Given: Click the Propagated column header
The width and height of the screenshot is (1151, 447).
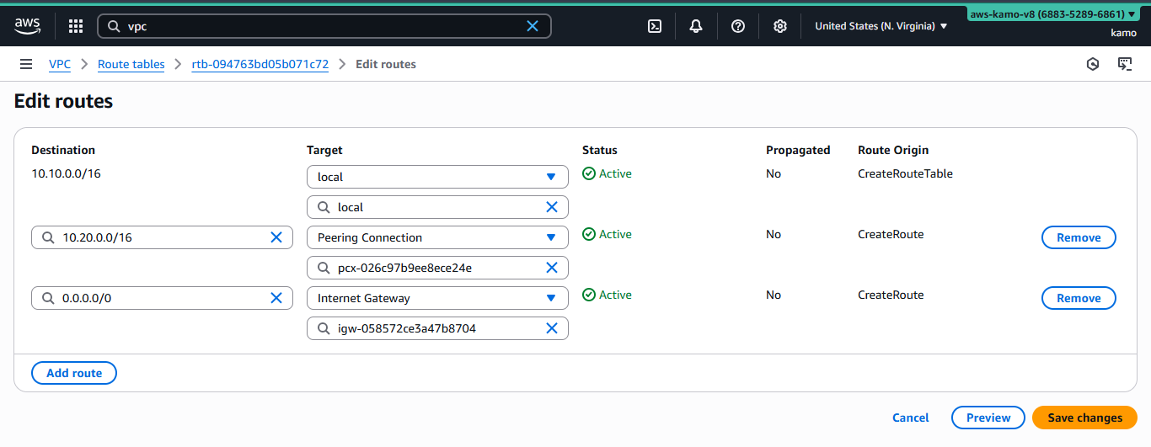Looking at the screenshot, I should (798, 150).
